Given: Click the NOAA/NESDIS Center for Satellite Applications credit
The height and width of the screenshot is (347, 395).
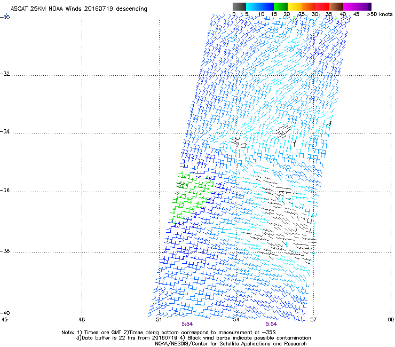Looking at the screenshot, I should click(x=231, y=344).
